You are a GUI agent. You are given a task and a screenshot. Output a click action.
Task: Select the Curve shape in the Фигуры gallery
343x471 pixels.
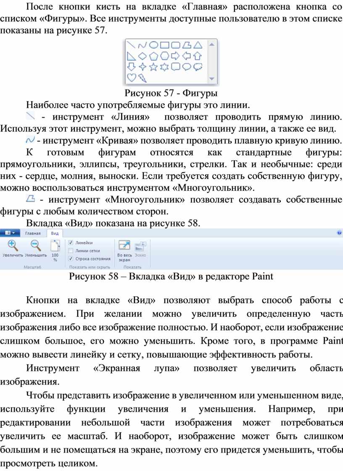142,45
